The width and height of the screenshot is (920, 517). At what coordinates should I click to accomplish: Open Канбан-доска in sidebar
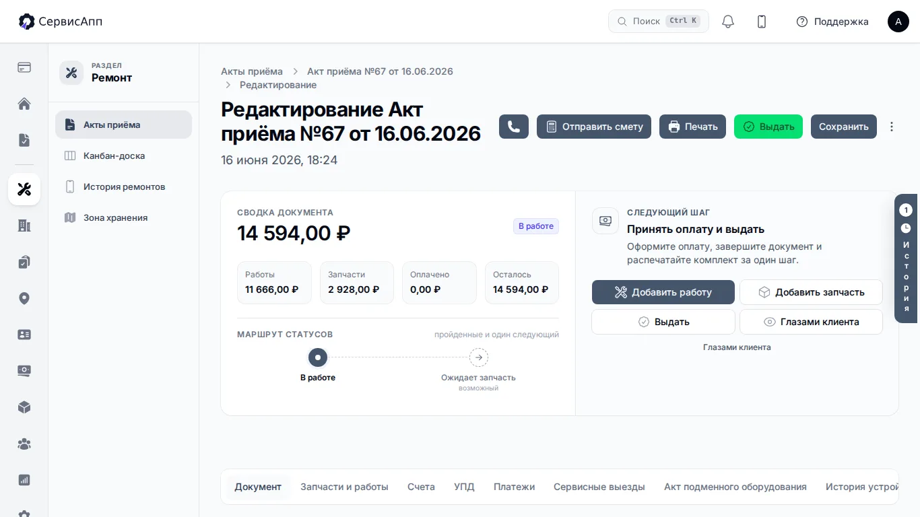coord(123,156)
